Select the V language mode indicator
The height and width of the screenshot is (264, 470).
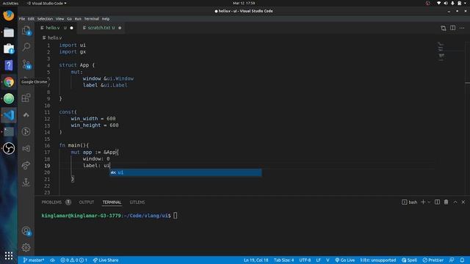point(328,260)
